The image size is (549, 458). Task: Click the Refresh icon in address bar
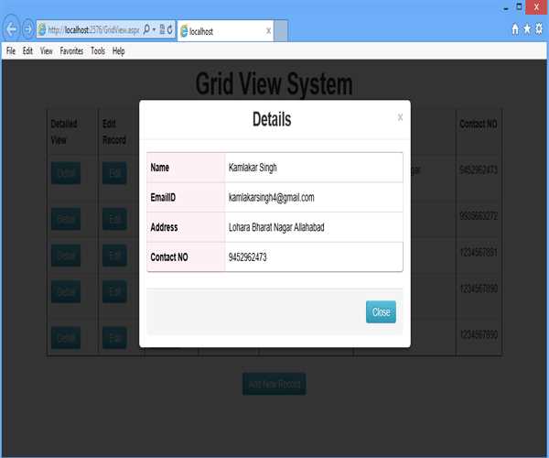[170, 30]
